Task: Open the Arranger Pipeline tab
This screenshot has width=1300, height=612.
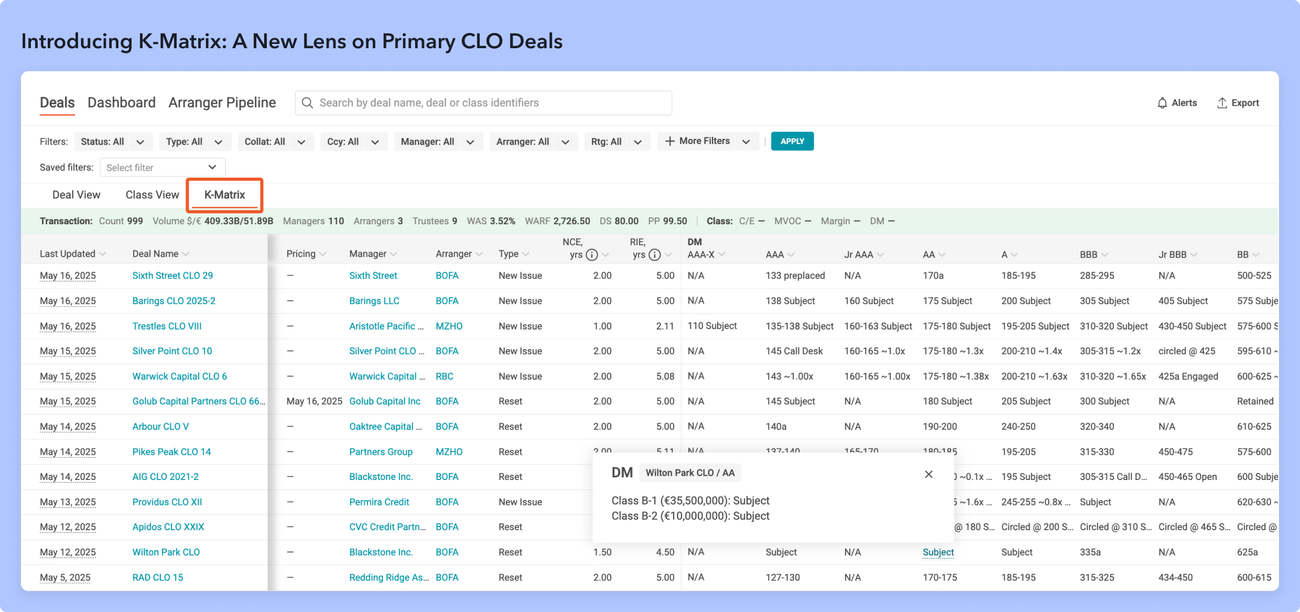Action: (x=222, y=103)
